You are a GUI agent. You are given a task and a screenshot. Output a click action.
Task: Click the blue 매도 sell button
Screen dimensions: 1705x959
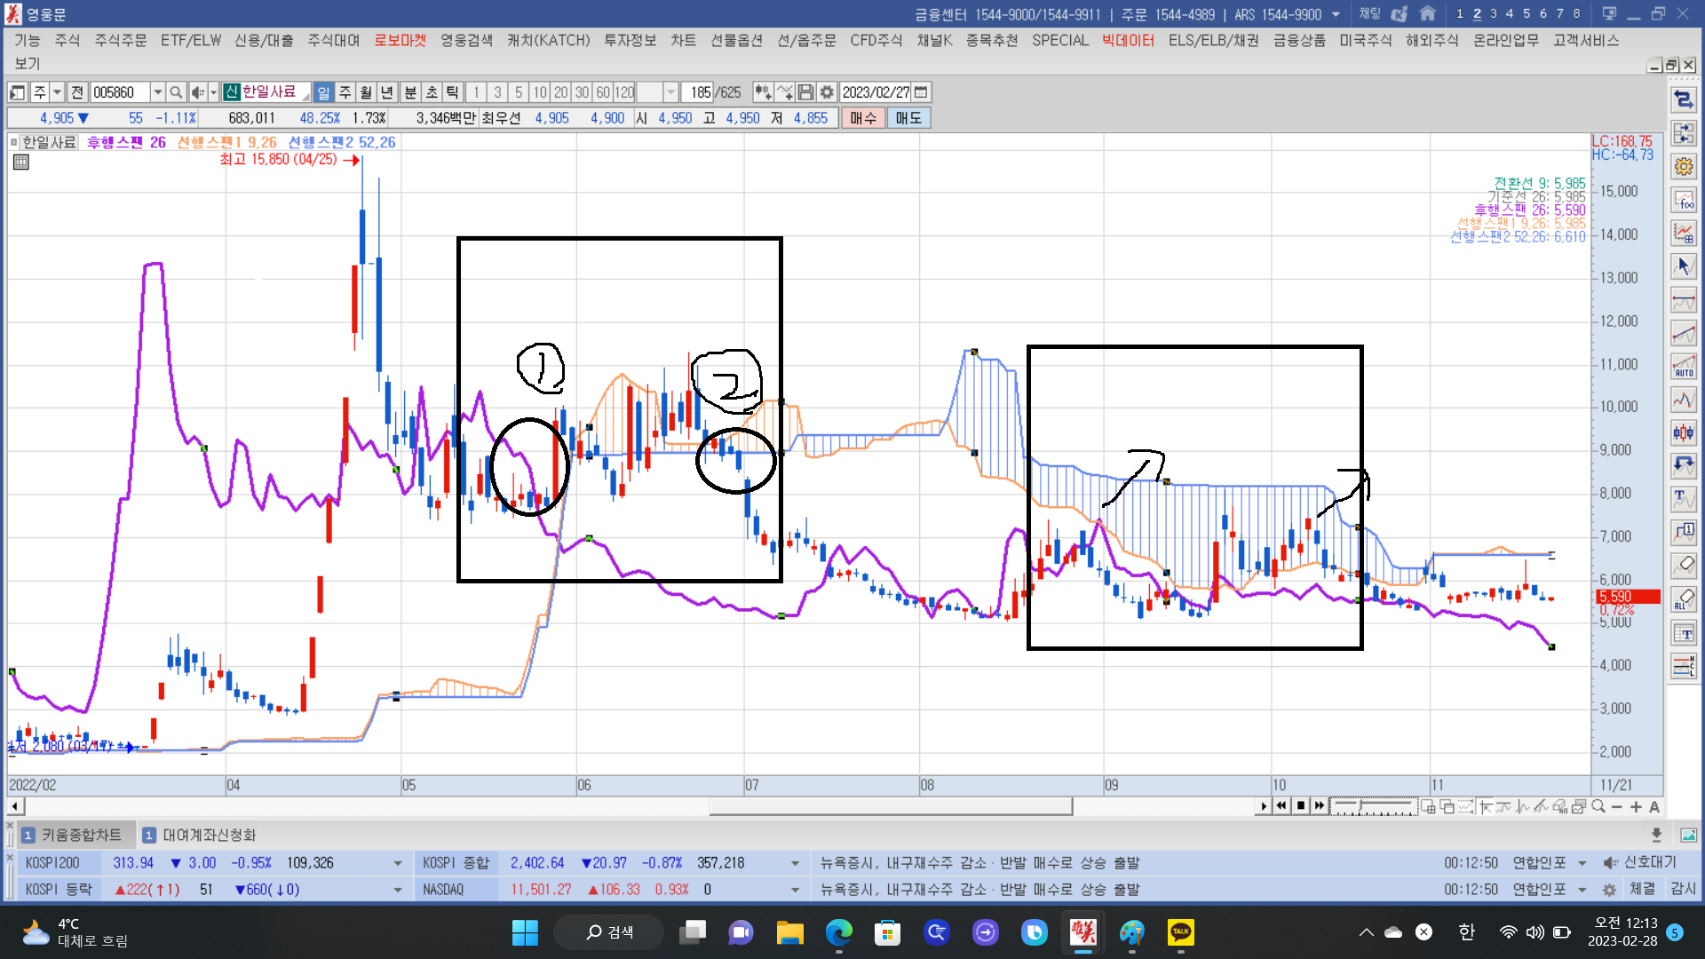click(908, 118)
